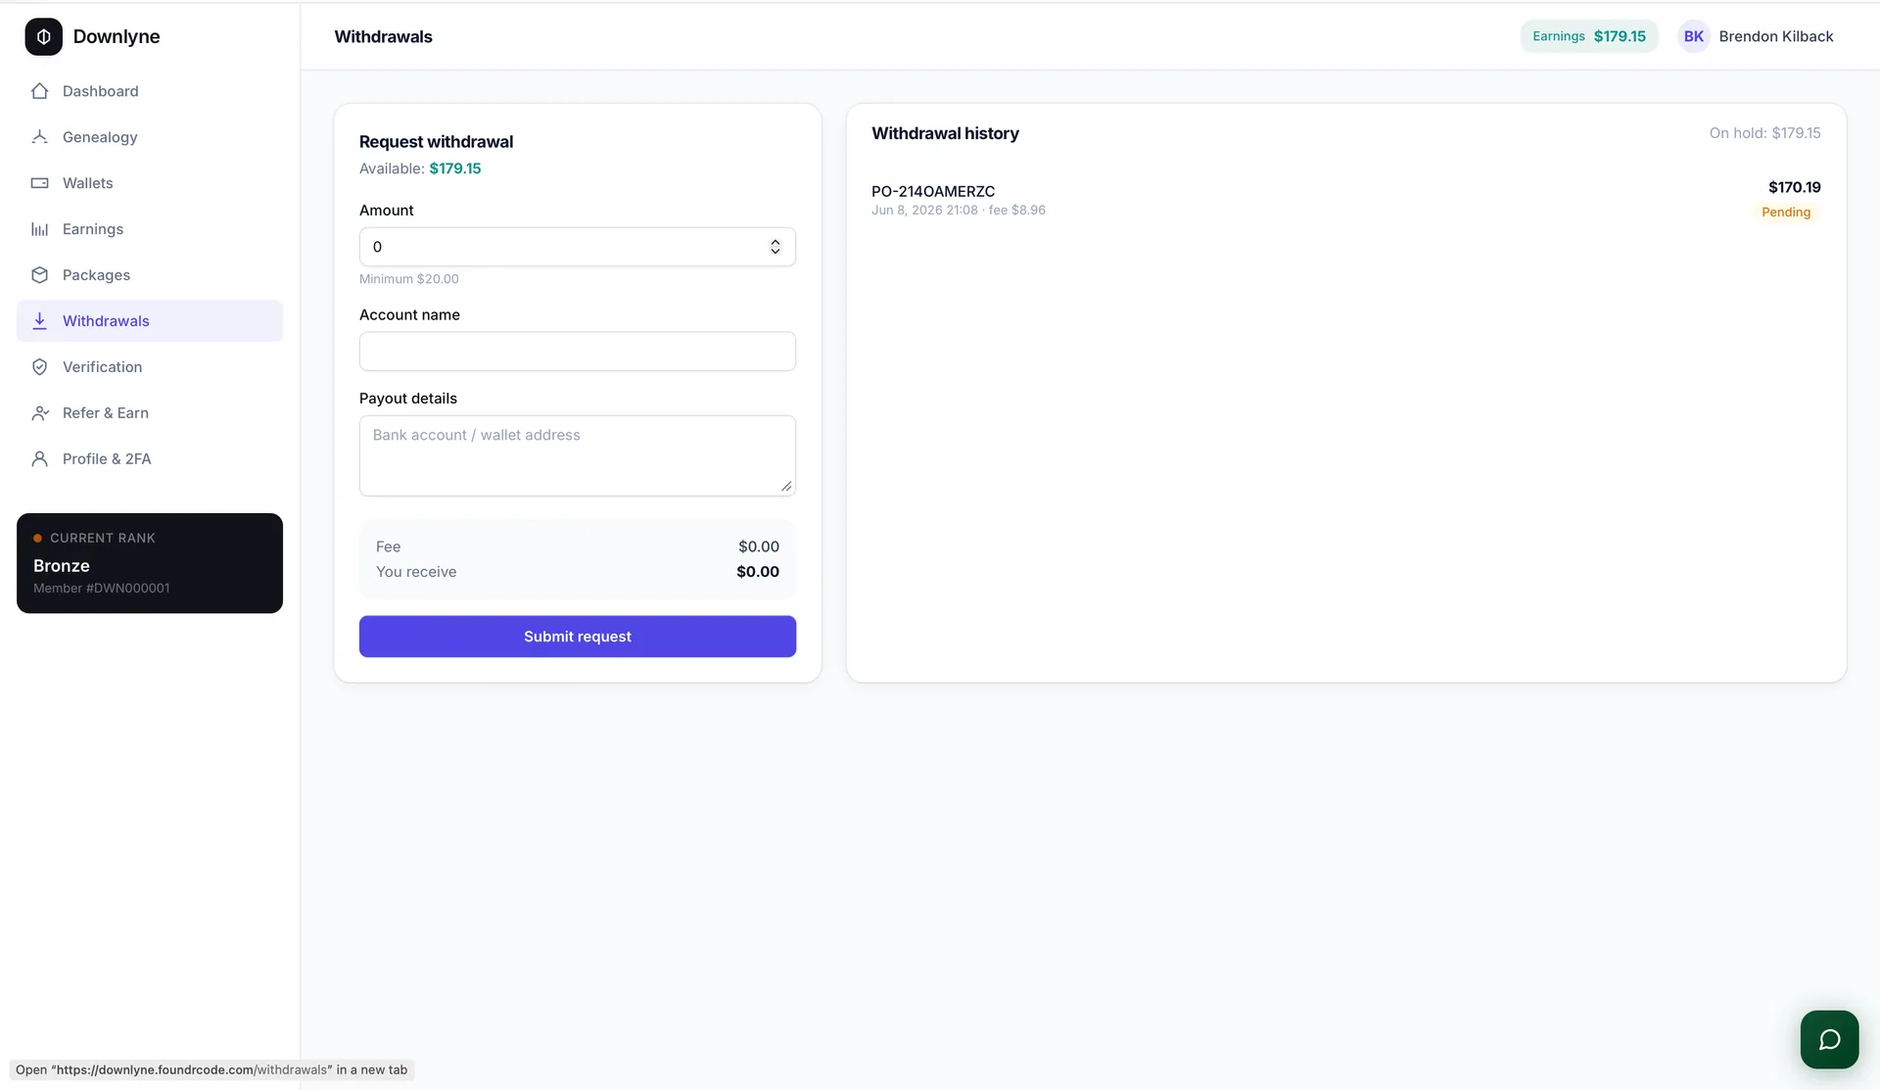Click the Dashboard home icon

tap(39, 91)
